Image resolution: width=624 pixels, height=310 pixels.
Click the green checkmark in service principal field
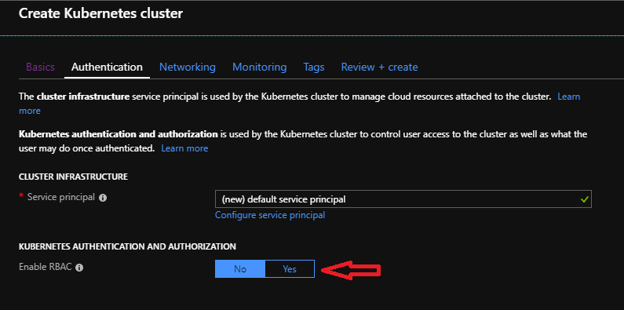coord(584,199)
